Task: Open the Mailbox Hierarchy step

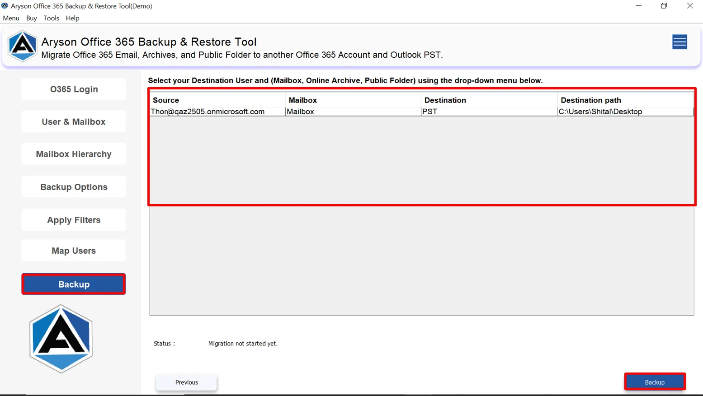Action: (x=74, y=154)
